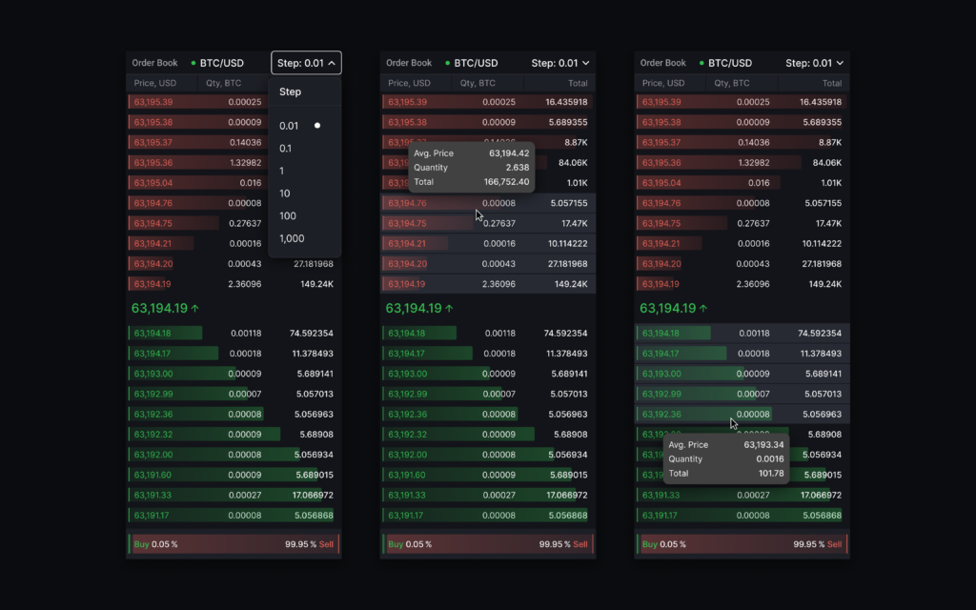Click 'Order Book' title in right order book
This screenshot has height=610, width=976.
pos(663,63)
